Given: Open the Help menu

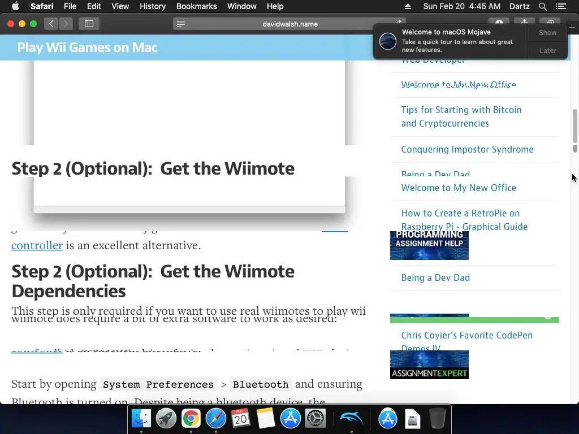Looking at the screenshot, I should coord(275,6).
